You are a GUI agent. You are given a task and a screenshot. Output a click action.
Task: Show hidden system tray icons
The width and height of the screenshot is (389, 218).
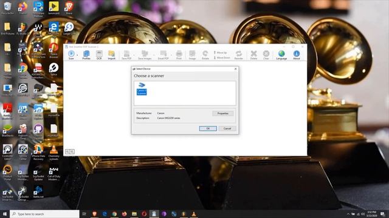(348, 214)
